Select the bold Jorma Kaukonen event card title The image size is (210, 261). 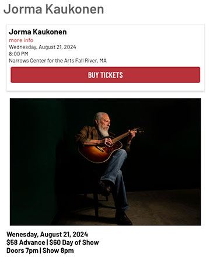(x=38, y=32)
